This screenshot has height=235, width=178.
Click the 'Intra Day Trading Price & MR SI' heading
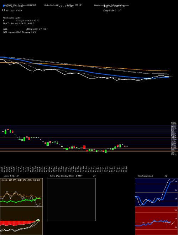pyautogui.click(x=73, y=176)
